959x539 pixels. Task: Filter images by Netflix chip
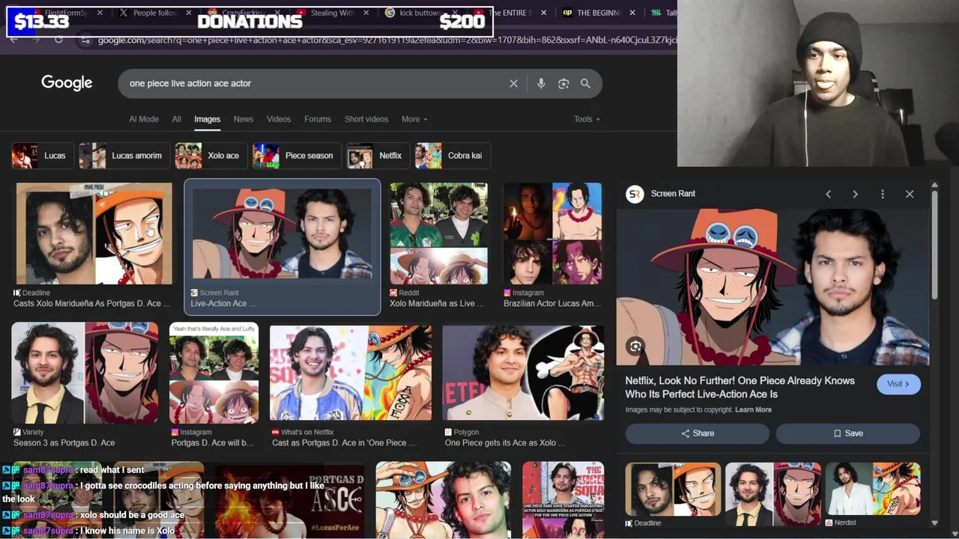378,156
